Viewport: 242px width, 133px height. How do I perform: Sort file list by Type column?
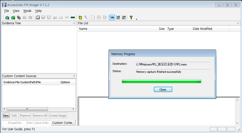178,29
